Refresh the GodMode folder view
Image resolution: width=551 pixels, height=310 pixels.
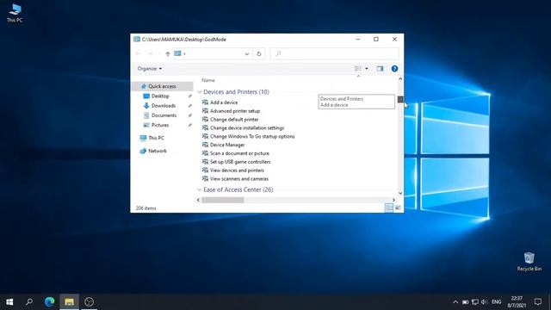tap(259, 53)
